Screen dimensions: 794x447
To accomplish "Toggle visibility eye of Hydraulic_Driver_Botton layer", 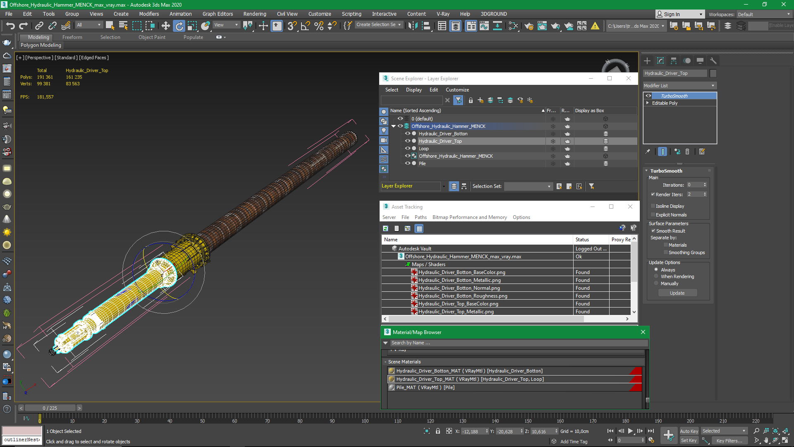I will [x=407, y=134].
